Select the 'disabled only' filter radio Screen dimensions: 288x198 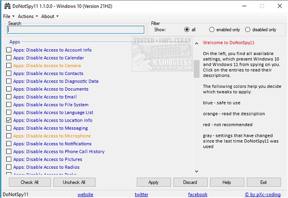point(247,30)
